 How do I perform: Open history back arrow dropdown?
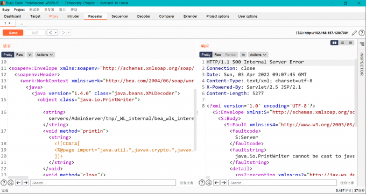coord(56,33)
